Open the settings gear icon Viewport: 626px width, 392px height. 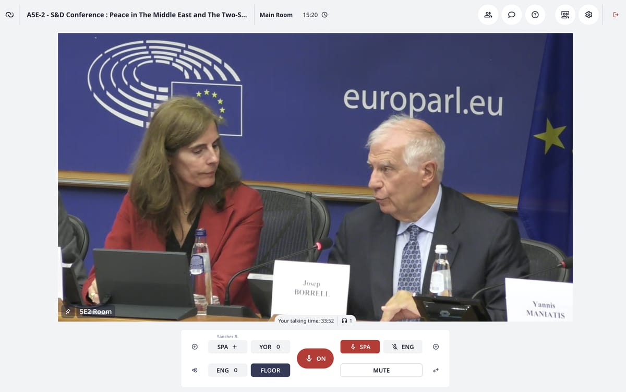click(x=588, y=15)
